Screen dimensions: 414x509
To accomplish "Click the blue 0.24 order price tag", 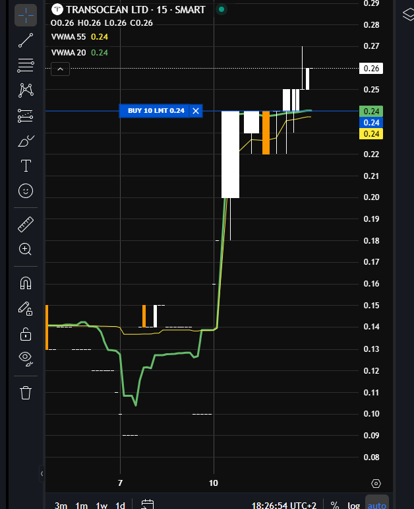I will [x=371, y=122].
